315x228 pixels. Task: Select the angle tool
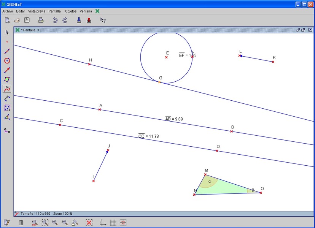[x=7, y=117]
